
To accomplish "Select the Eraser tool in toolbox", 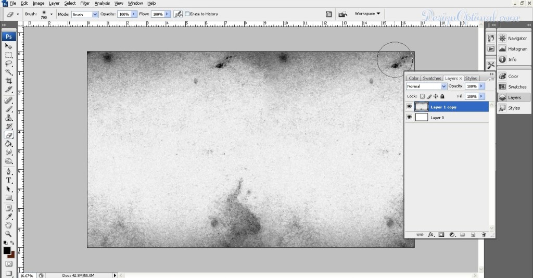I will tap(8, 135).
